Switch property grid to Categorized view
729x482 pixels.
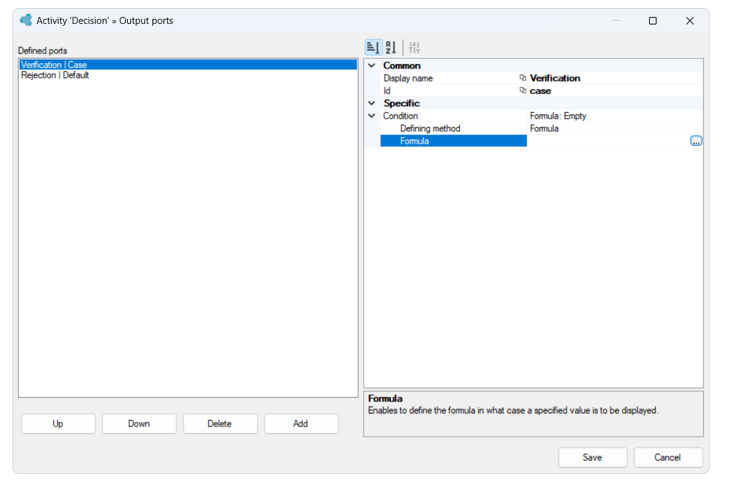373,47
